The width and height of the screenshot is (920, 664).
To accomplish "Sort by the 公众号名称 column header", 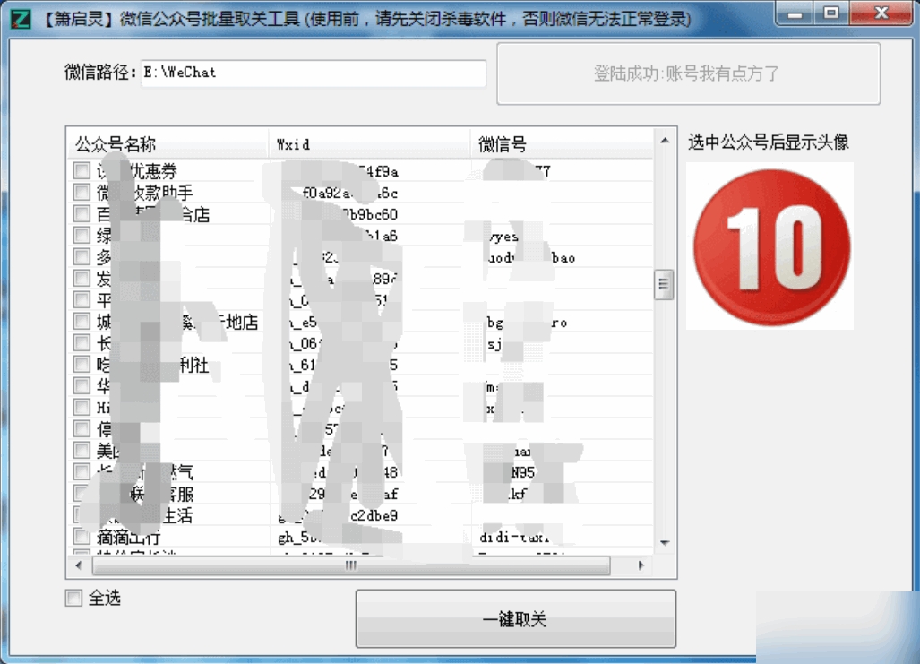I will coord(168,143).
